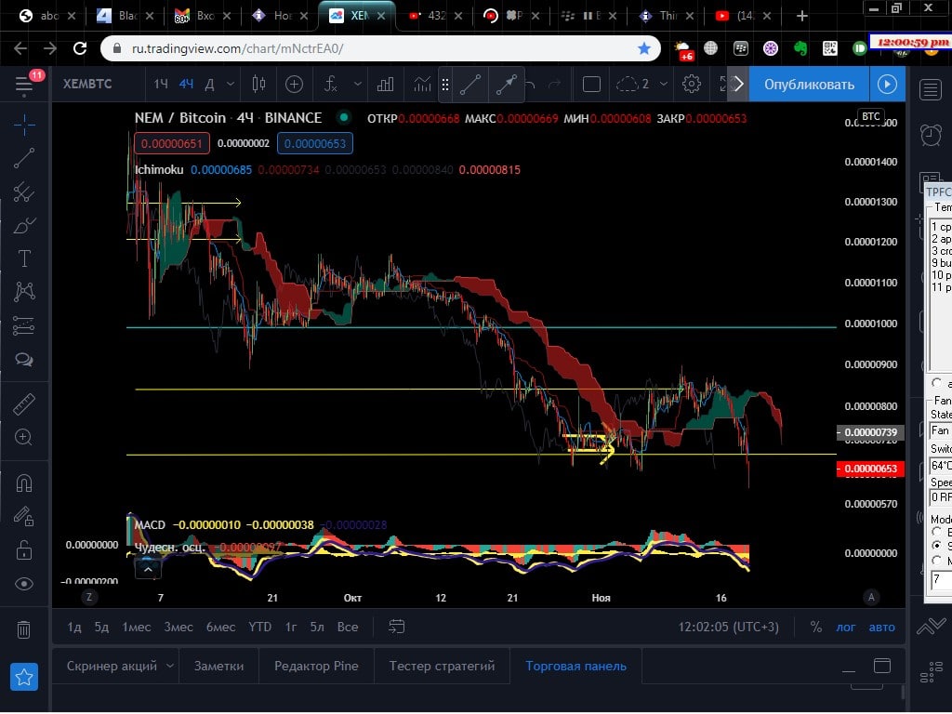
Task: Expand the indicators favorites dropdown arrow
Action: [x=357, y=85]
